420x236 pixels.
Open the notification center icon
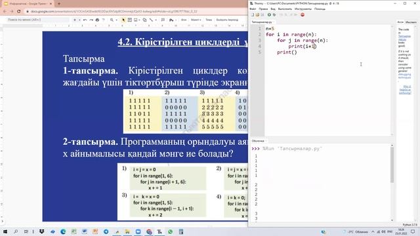pos(413,231)
